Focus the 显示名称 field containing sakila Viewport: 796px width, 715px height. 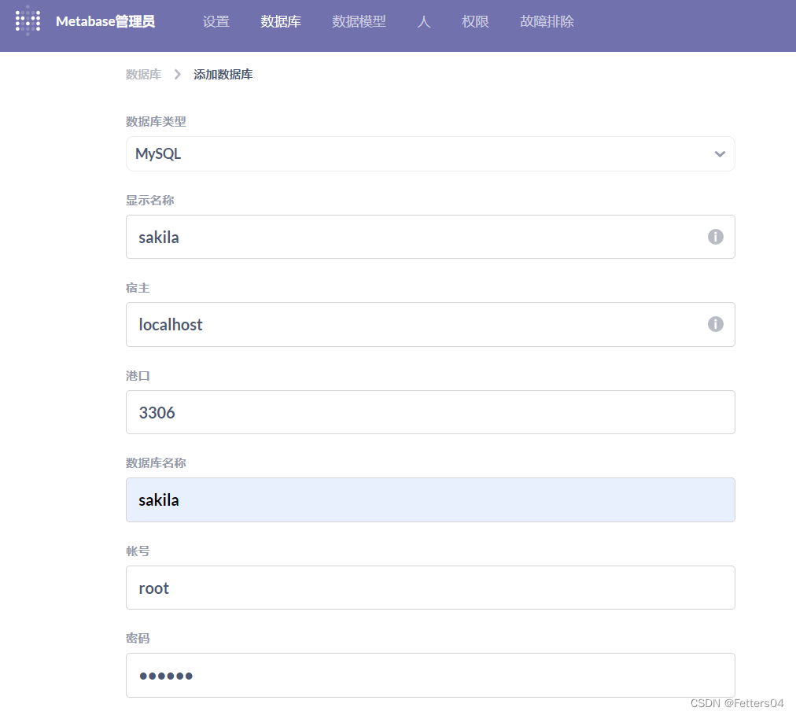tap(430, 237)
